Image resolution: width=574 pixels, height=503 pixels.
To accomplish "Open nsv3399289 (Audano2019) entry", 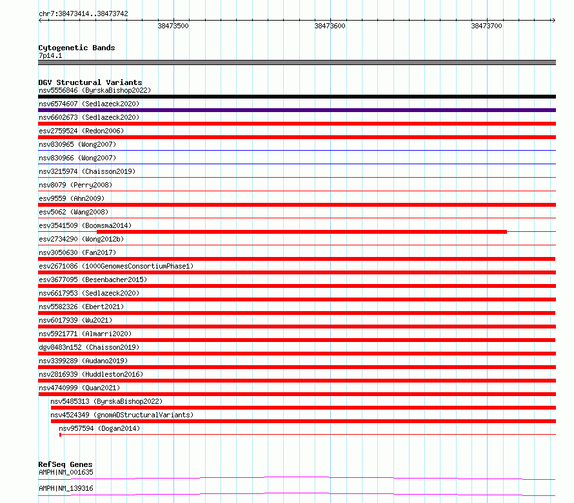I will coord(83,361).
